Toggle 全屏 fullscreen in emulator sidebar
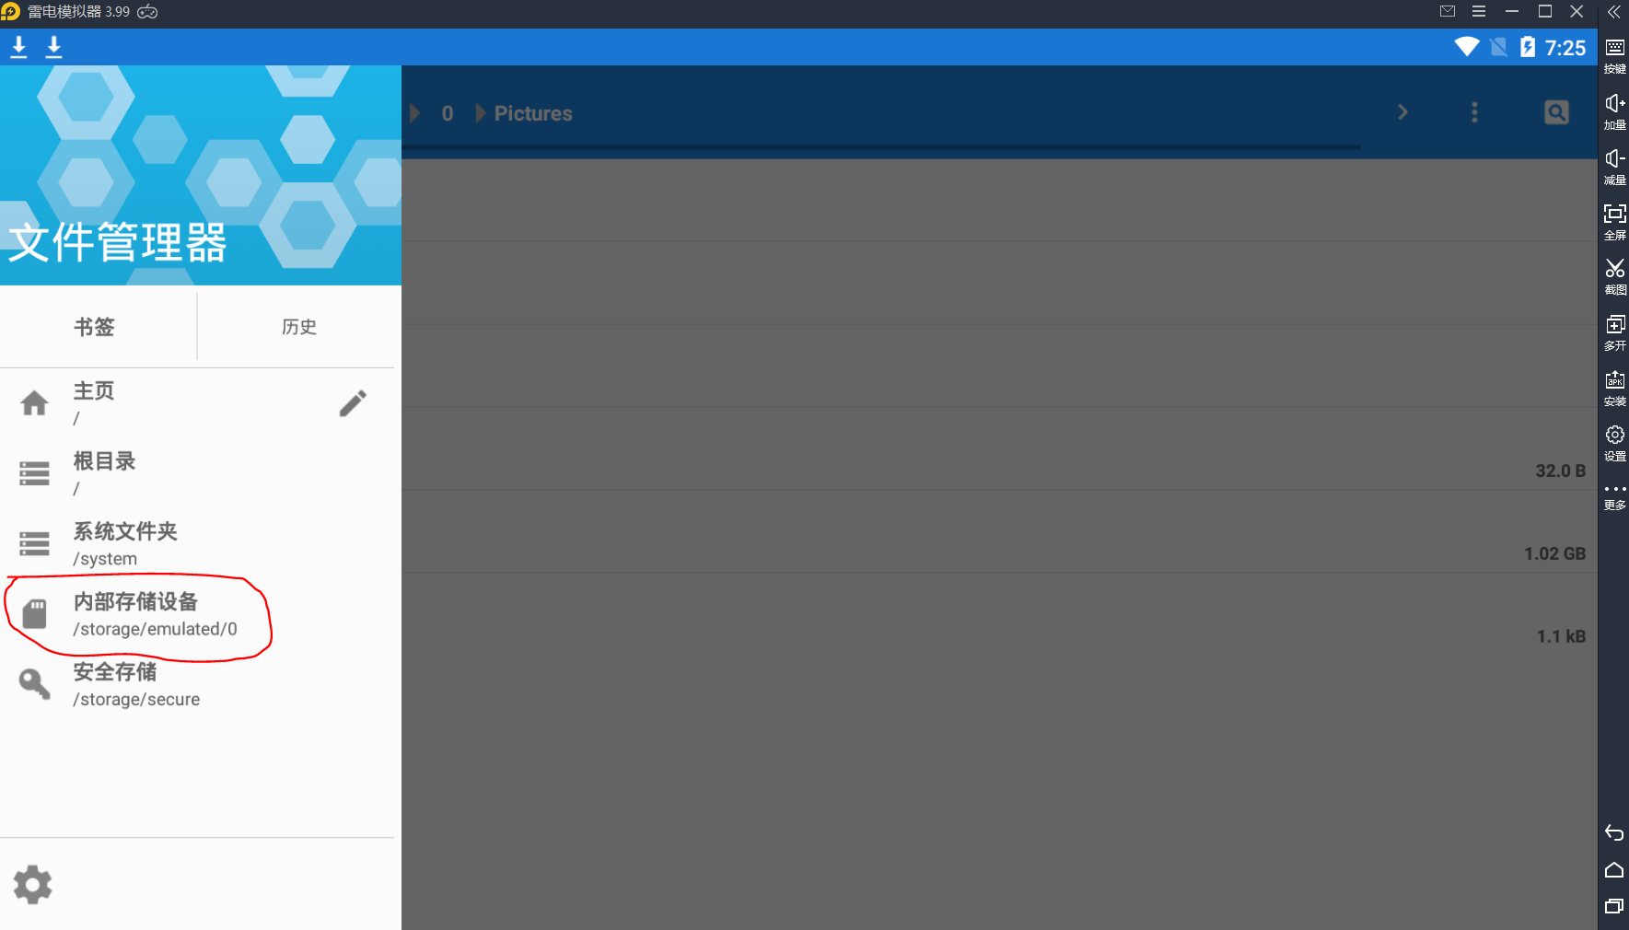 1614,220
